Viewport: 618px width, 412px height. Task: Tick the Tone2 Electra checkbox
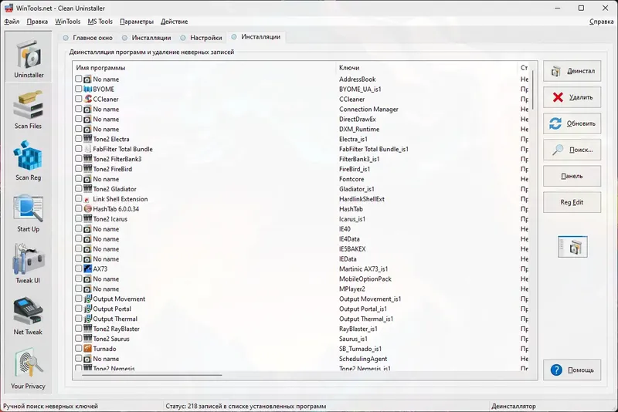(x=79, y=139)
